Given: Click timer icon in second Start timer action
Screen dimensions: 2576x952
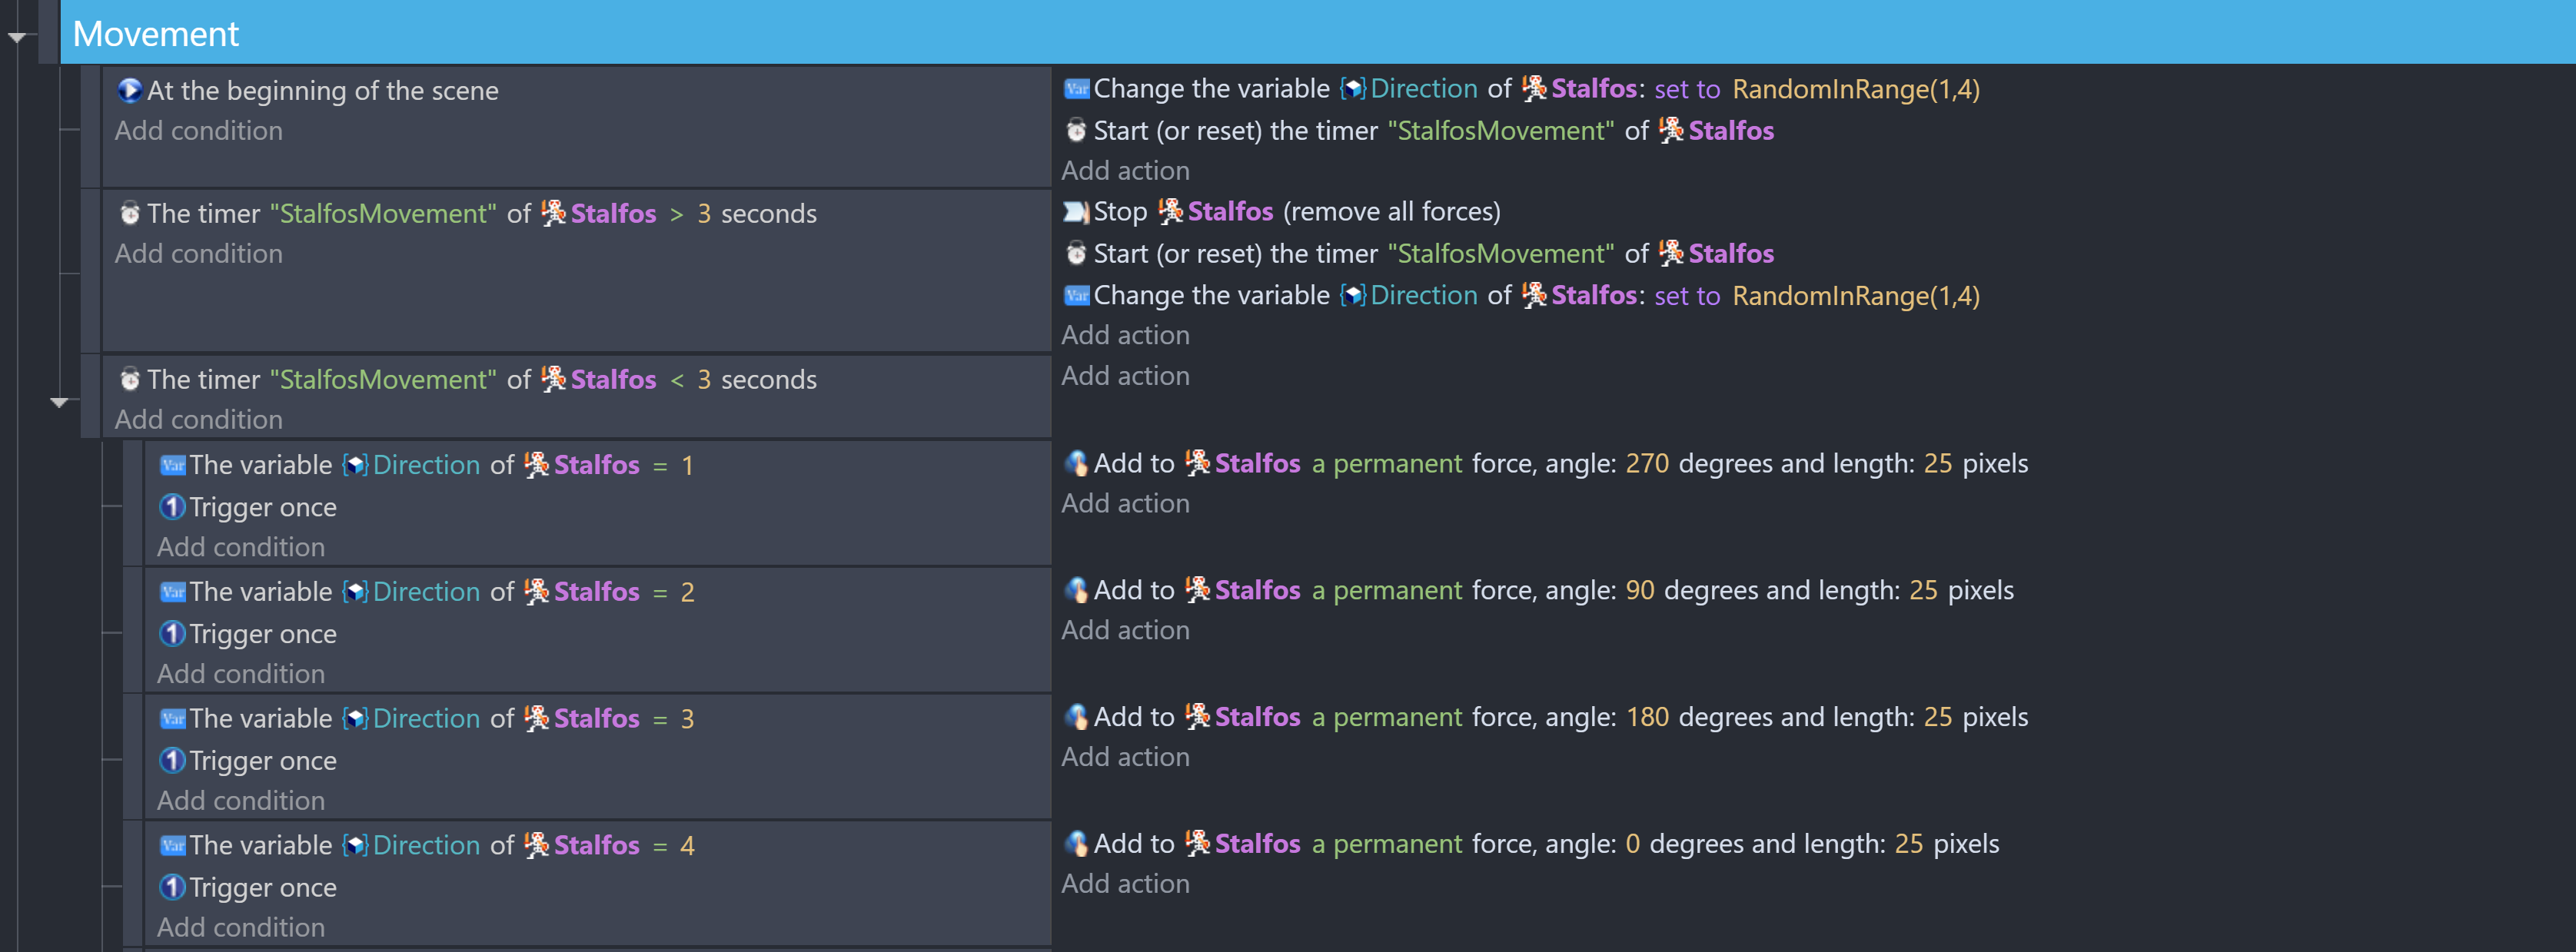Looking at the screenshot, I should click(x=1076, y=253).
